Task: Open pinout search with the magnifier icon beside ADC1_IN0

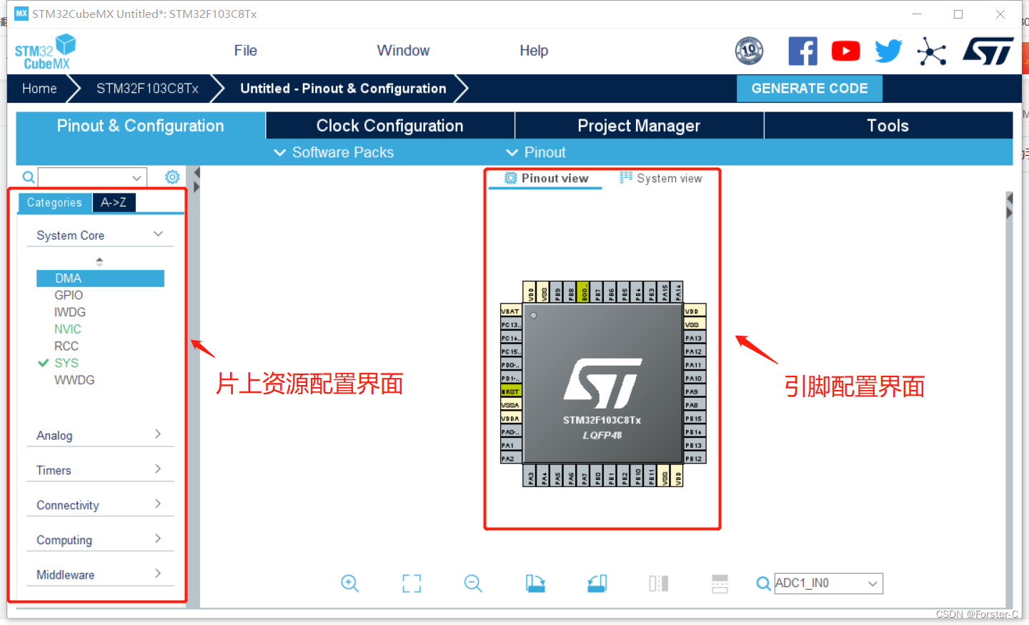Action: click(x=763, y=584)
